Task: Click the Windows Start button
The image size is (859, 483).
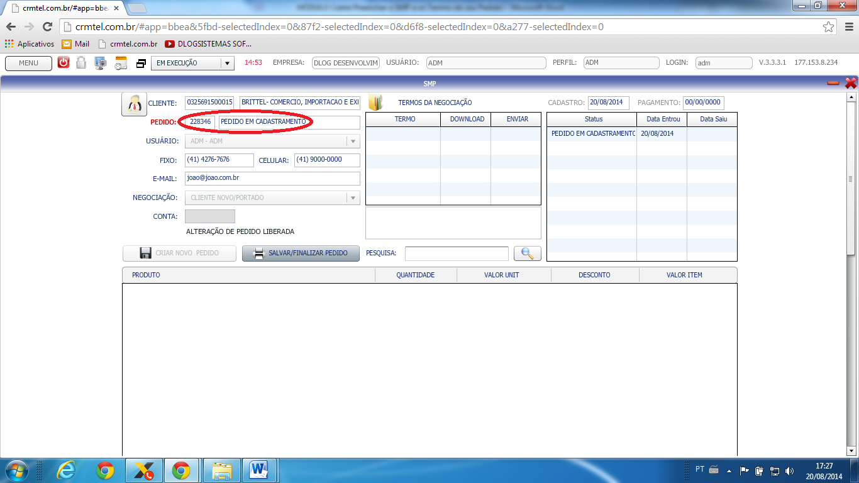Action: pyautogui.click(x=16, y=470)
